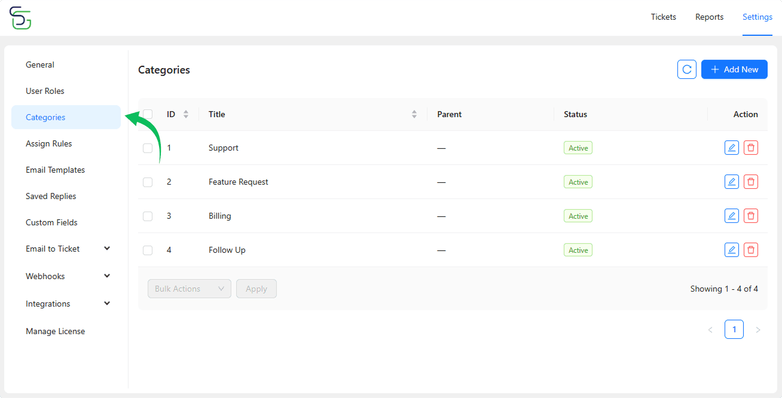The width and height of the screenshot is (782, 398).
Task: Delete the Billing category
Action: pyautogui.click(x=751, y=216)
